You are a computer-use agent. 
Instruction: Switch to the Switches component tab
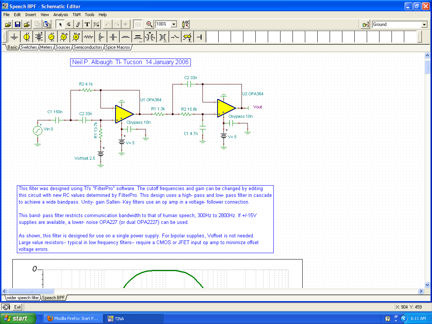pyautogui.click(x=28, y=47)
